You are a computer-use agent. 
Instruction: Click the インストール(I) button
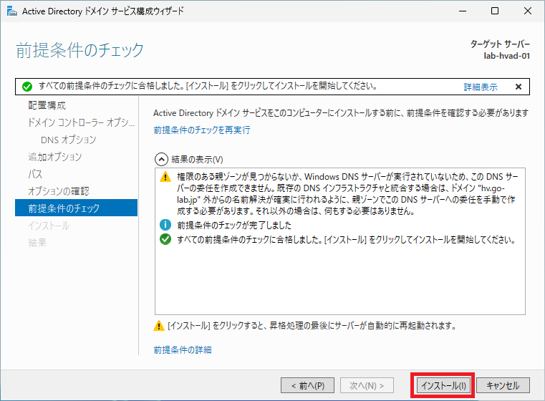click(x=443, y=385)
